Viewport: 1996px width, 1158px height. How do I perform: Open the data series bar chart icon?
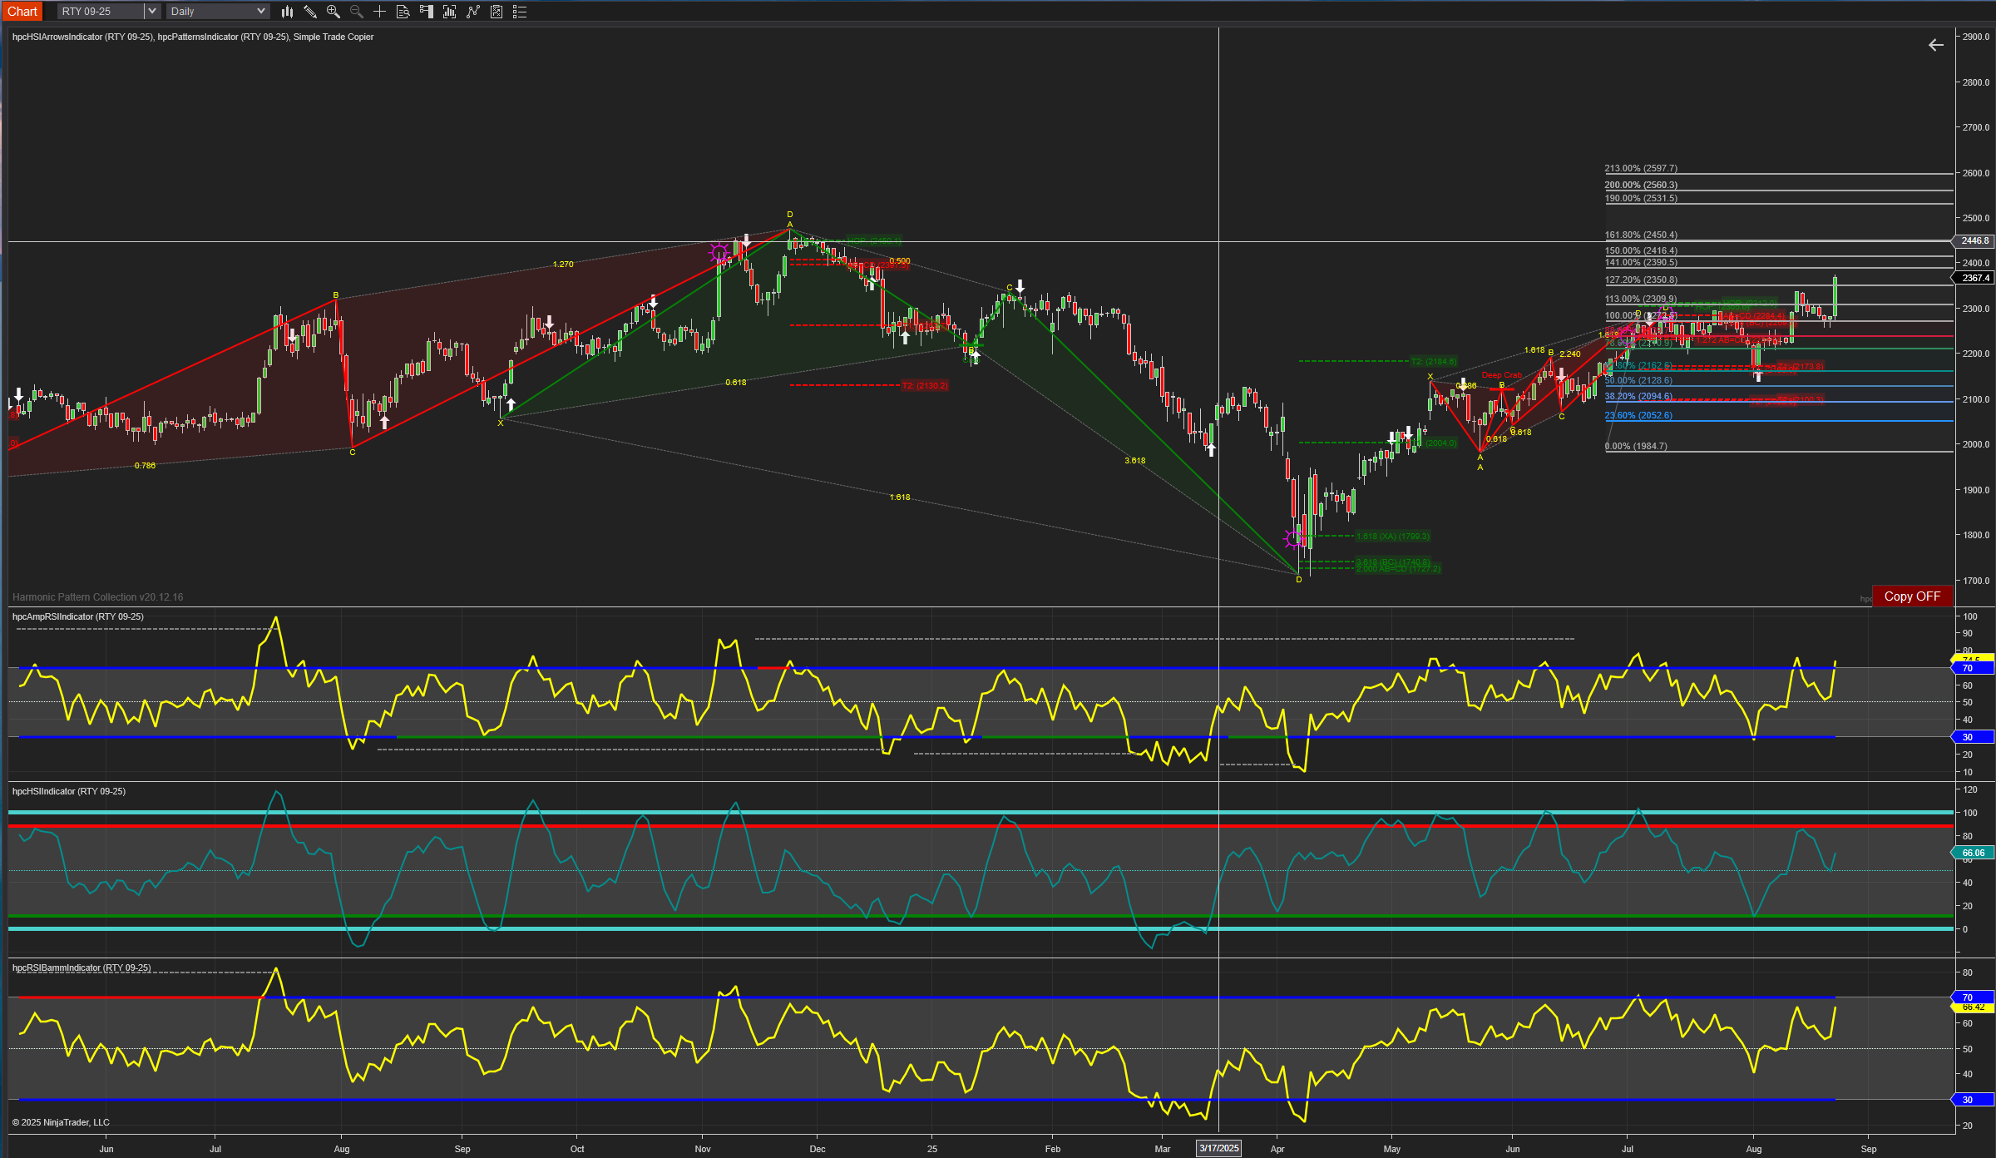(450, 12)
